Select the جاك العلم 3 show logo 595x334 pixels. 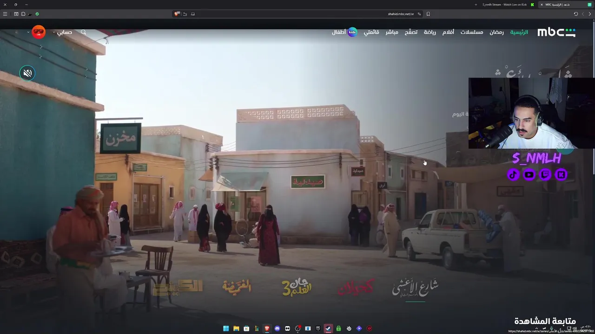pos(297,287)
